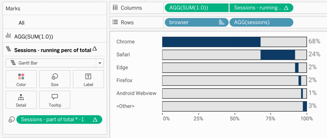This screenshot has width=327, height=138.
Task: Click the <Other> row label
Action: tap(125, 106)
